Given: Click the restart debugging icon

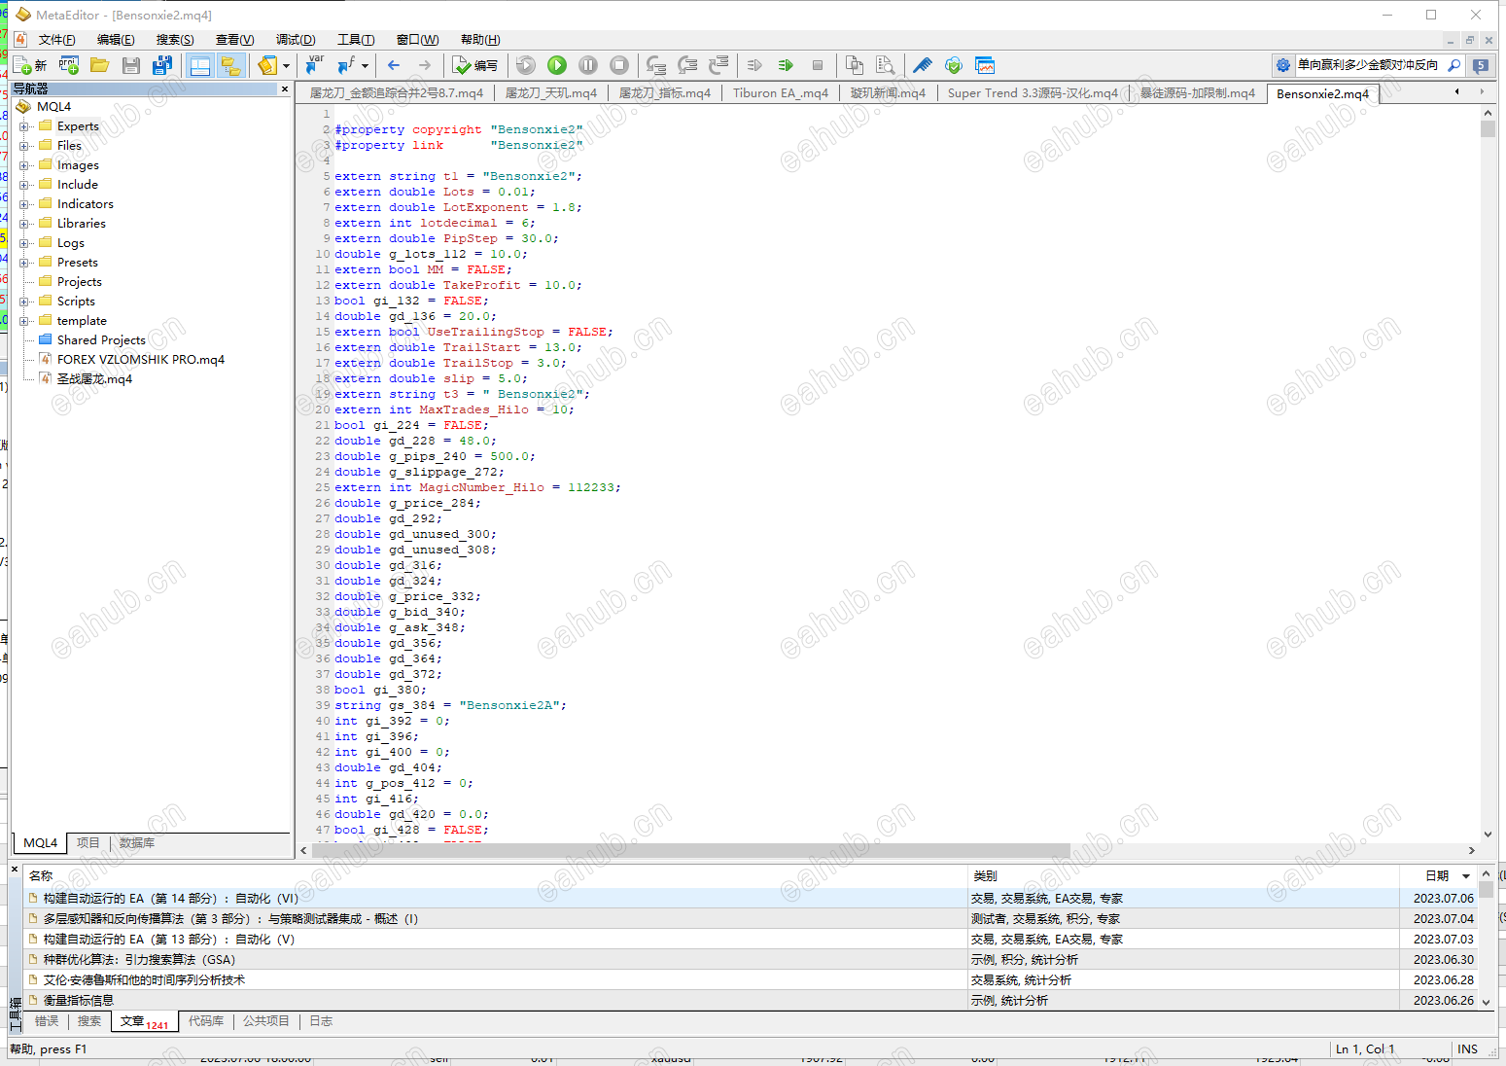Looking at the screenshot, I should click(x=526, y=65).
